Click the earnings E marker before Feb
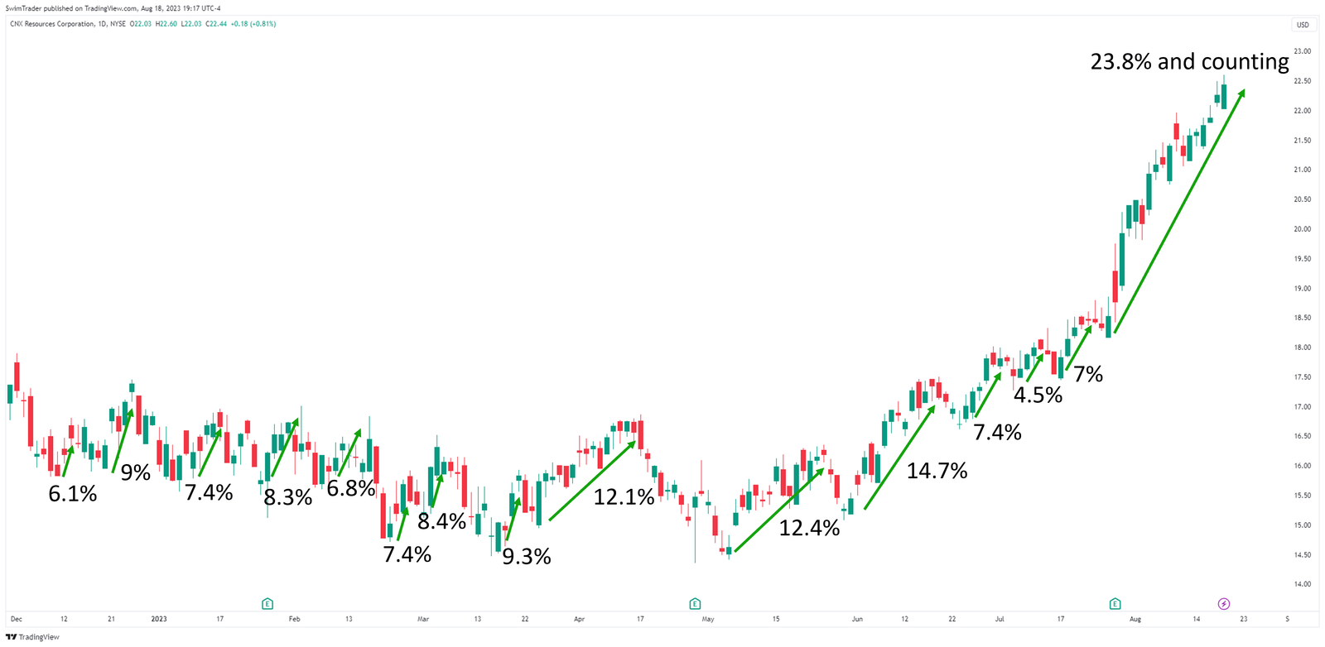 pyautogui.click(x=267, y=604)
